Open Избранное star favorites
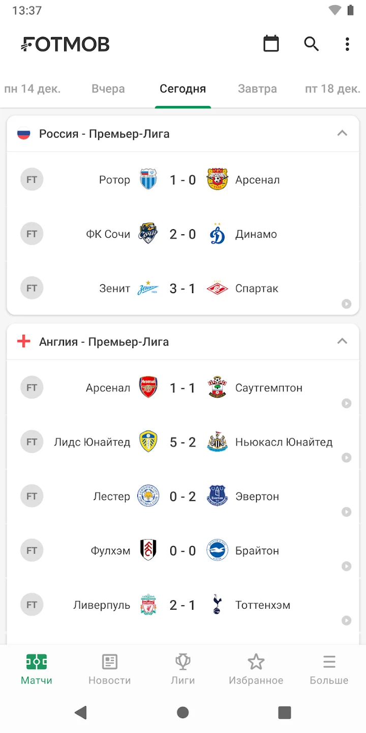Viewport: 366px width, 733px height. [256, 669]
